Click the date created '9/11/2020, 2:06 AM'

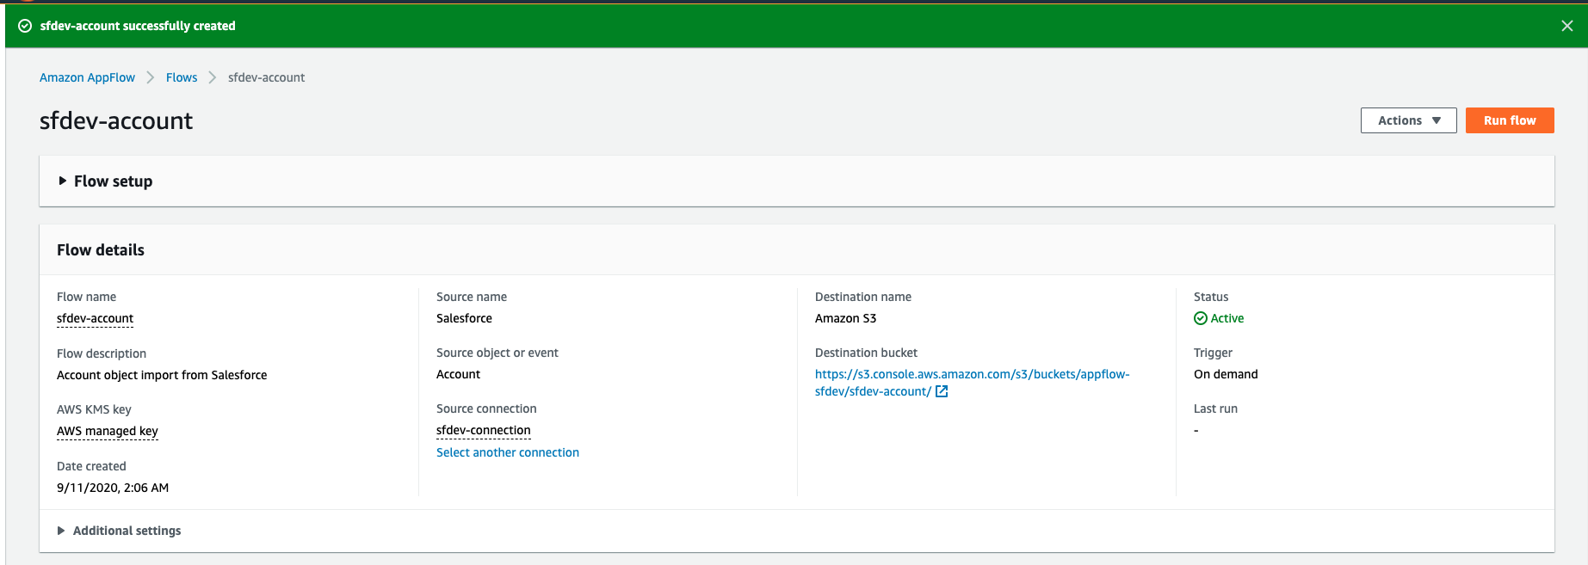[113, 488]
